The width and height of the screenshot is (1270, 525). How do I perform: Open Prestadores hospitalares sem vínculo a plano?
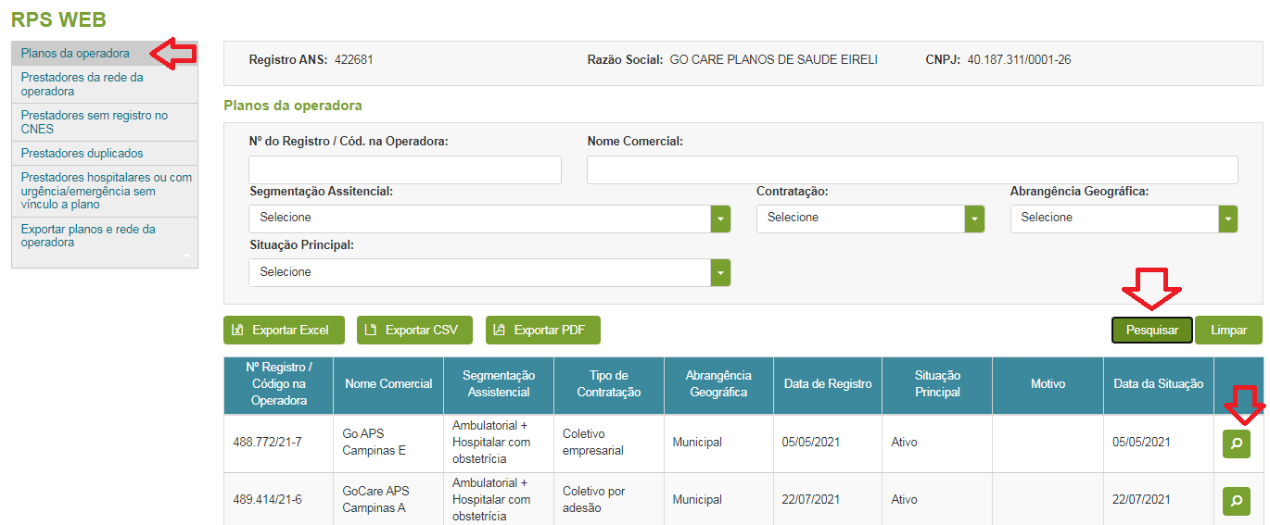pos(105,191)
